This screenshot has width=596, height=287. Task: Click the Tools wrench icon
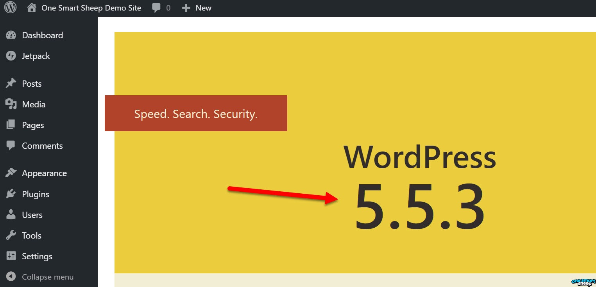coord(11,235)
